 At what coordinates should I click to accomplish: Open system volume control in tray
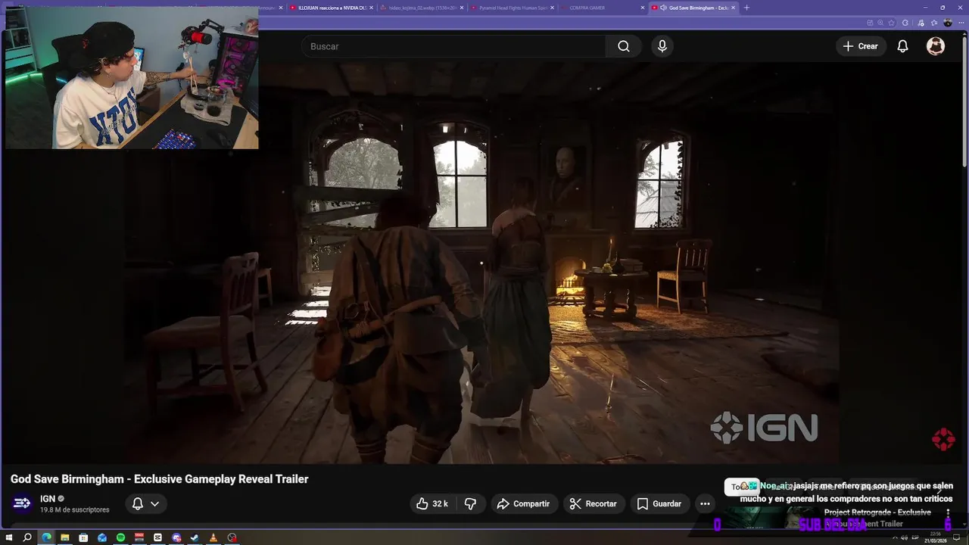[902, 537]
